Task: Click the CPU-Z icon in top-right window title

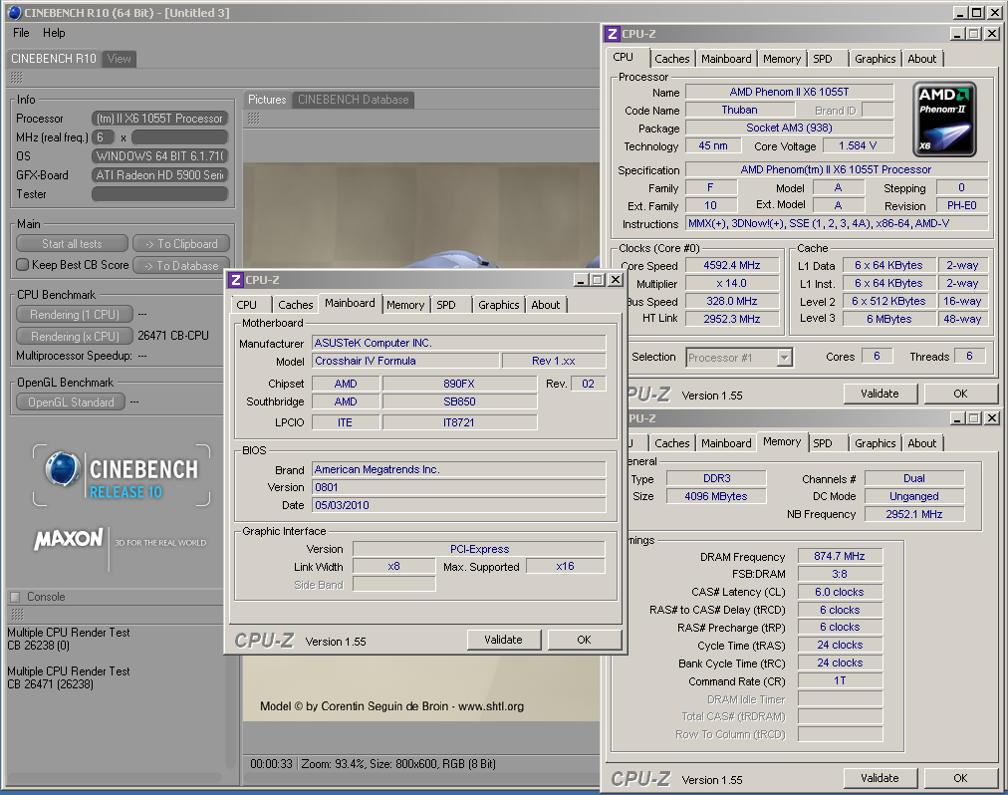Action: point(613,34)
